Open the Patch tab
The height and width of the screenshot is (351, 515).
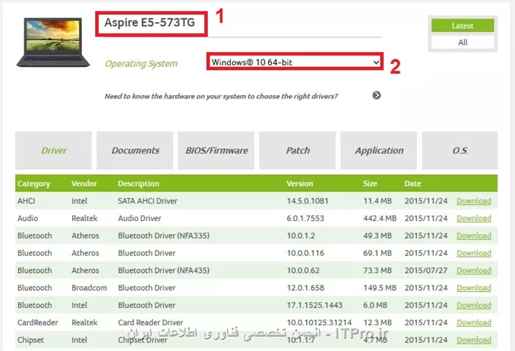[298, 150]
